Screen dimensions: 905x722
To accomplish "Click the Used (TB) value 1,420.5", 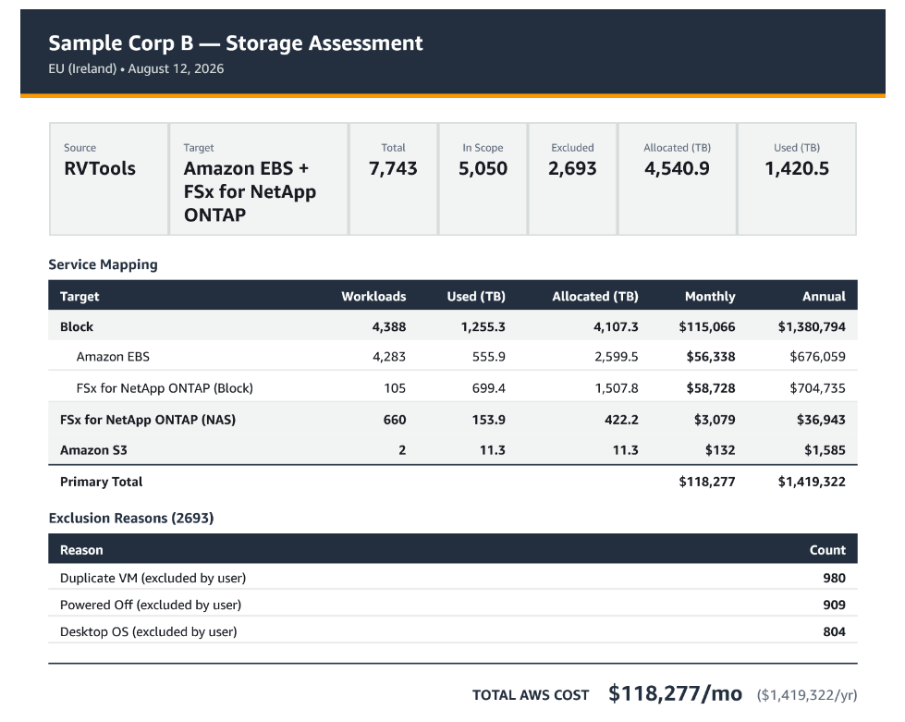I will pos(797,168).
